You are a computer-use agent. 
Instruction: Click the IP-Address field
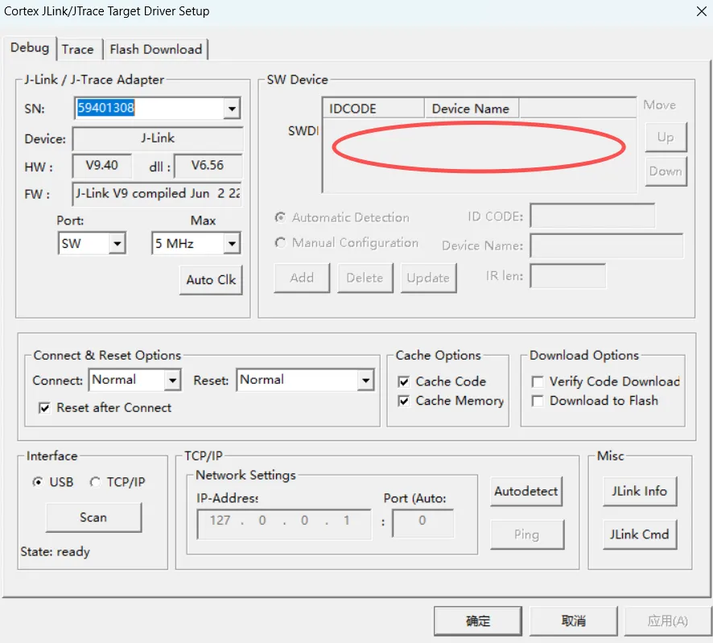point(284,524)
